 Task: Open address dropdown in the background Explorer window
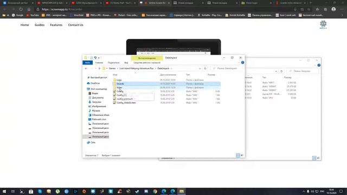click(x=276, y=71)
